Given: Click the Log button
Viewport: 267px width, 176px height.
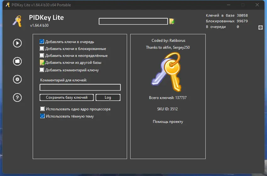Looking at the screenshot, I should pyautogui.click(x=108, y=97).
